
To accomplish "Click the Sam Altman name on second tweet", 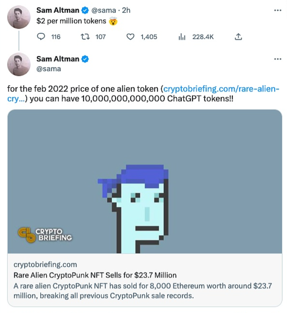I will [58, 59].
